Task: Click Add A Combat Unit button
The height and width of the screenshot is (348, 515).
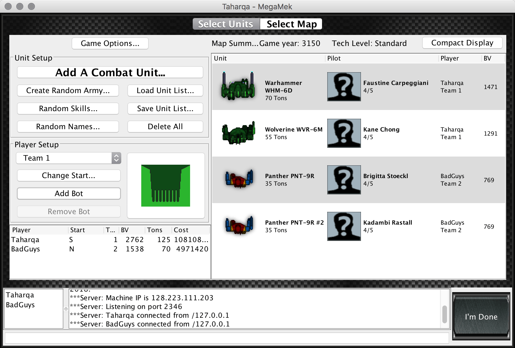Action: click(110, 72)
